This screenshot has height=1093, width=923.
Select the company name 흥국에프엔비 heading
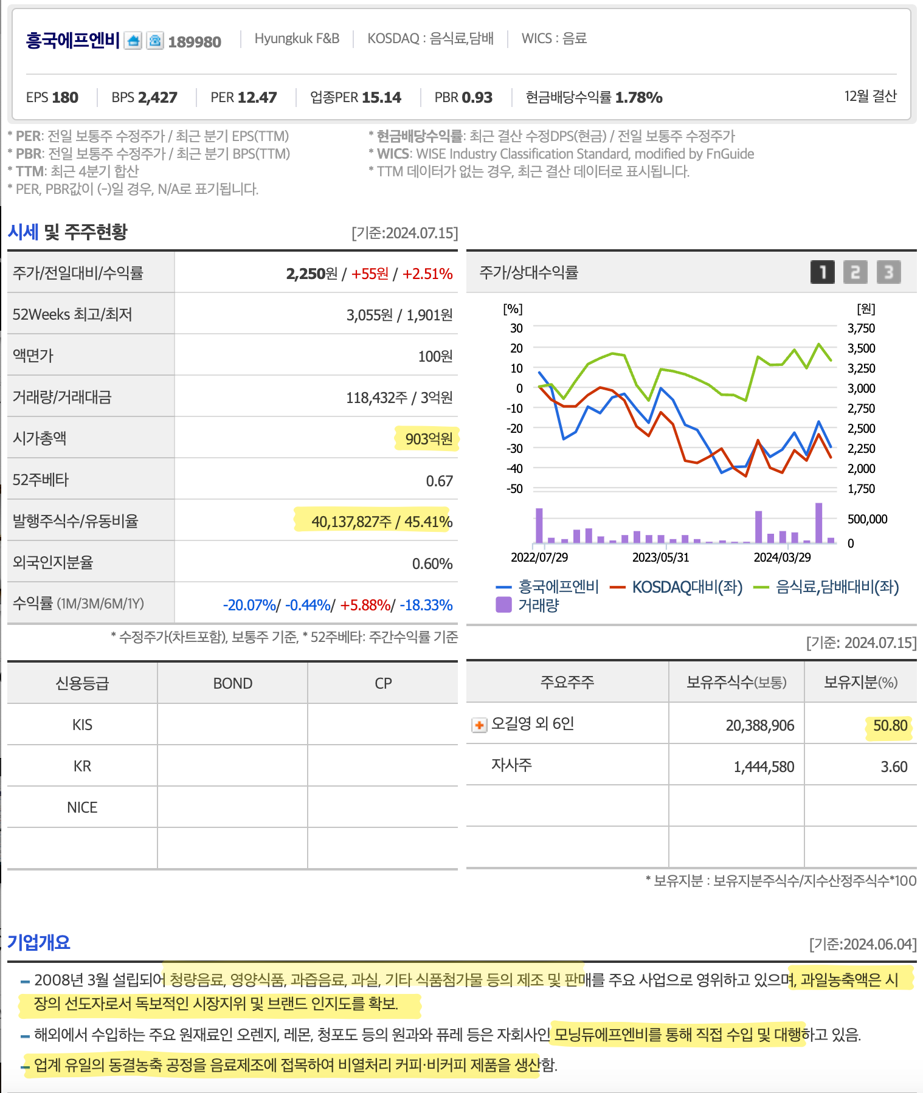[72, 41]
